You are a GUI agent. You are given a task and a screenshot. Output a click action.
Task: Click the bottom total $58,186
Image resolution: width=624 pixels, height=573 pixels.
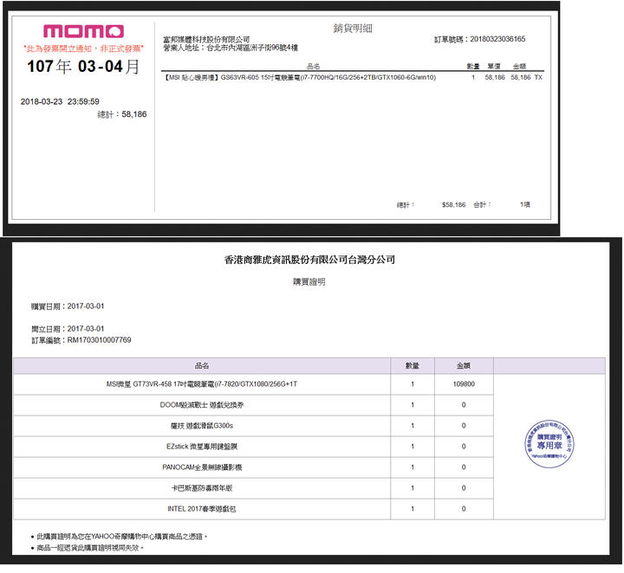[453, 204]
